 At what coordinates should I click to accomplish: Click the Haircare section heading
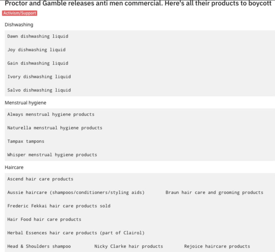click(14, 167)
